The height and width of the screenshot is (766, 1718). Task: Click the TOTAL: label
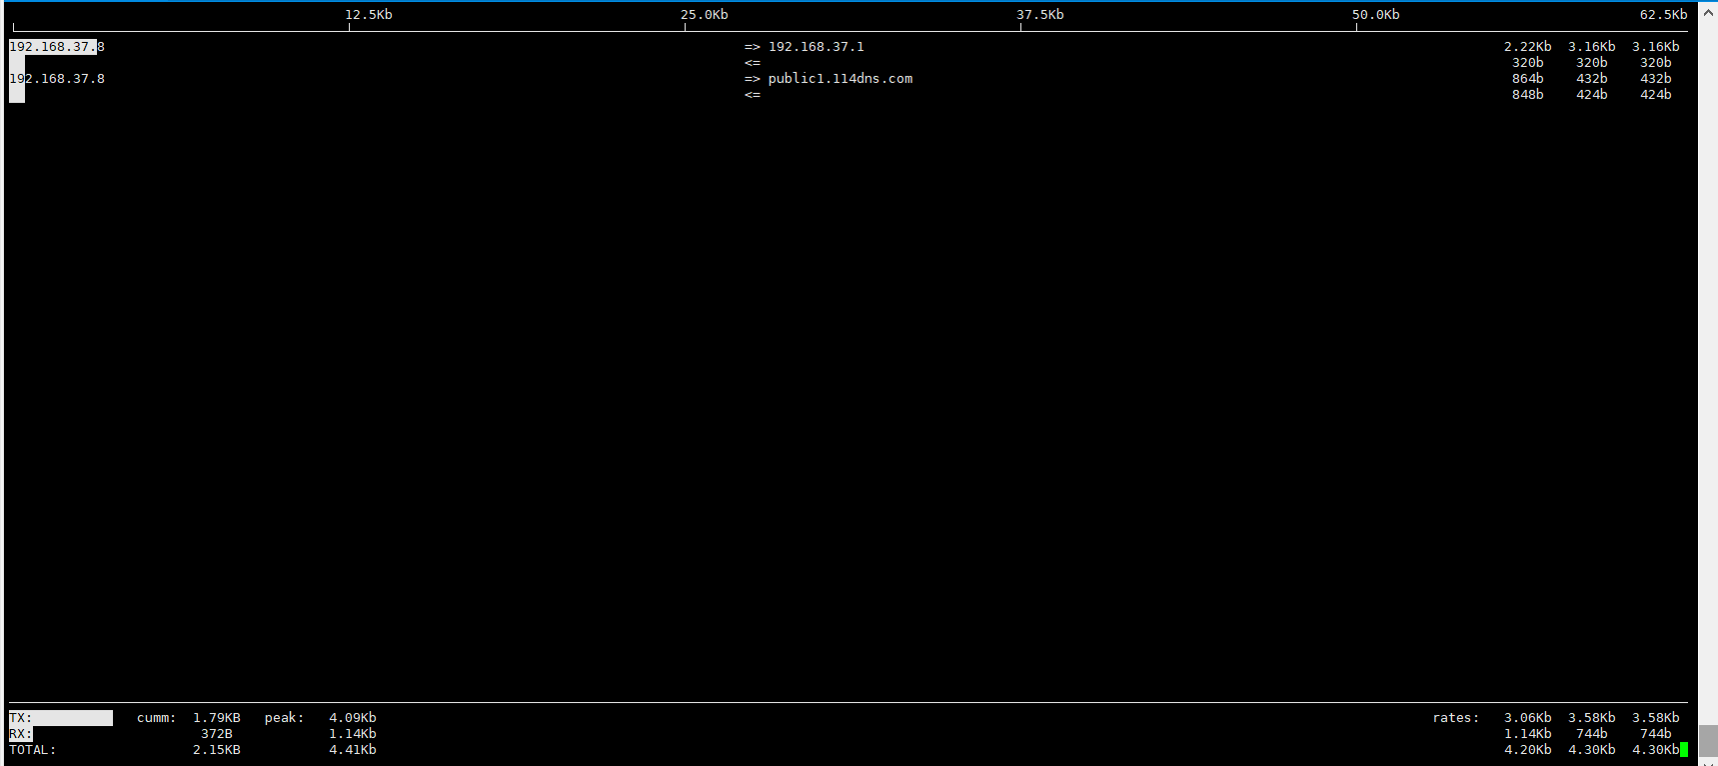pos(33,750)
